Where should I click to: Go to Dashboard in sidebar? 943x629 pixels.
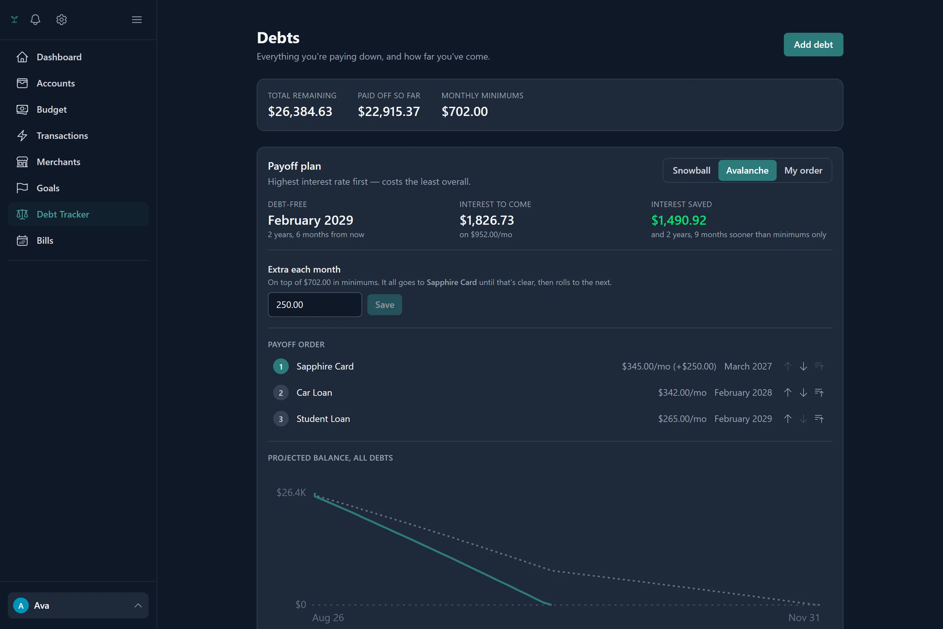pos(78,57)
